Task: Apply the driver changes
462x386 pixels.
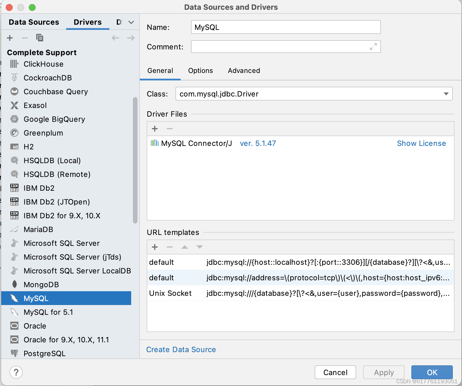Action: coord(383,372)
